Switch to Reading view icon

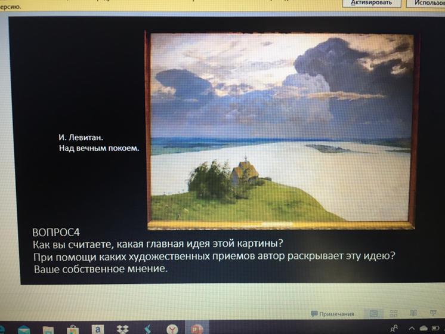point(413,313)
